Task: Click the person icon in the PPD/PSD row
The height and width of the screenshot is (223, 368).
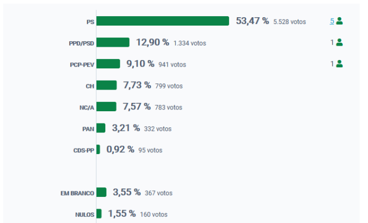Action: click(x=340, y=42)
